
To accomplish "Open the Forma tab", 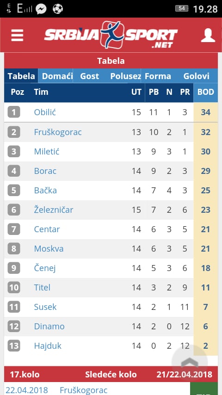I will pyautogui.click(x=158, y=76).
